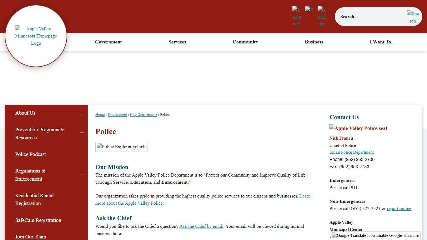Select Police Podcast in sidebar
This screenshot has width=427, height=240.
pos(30,154)
